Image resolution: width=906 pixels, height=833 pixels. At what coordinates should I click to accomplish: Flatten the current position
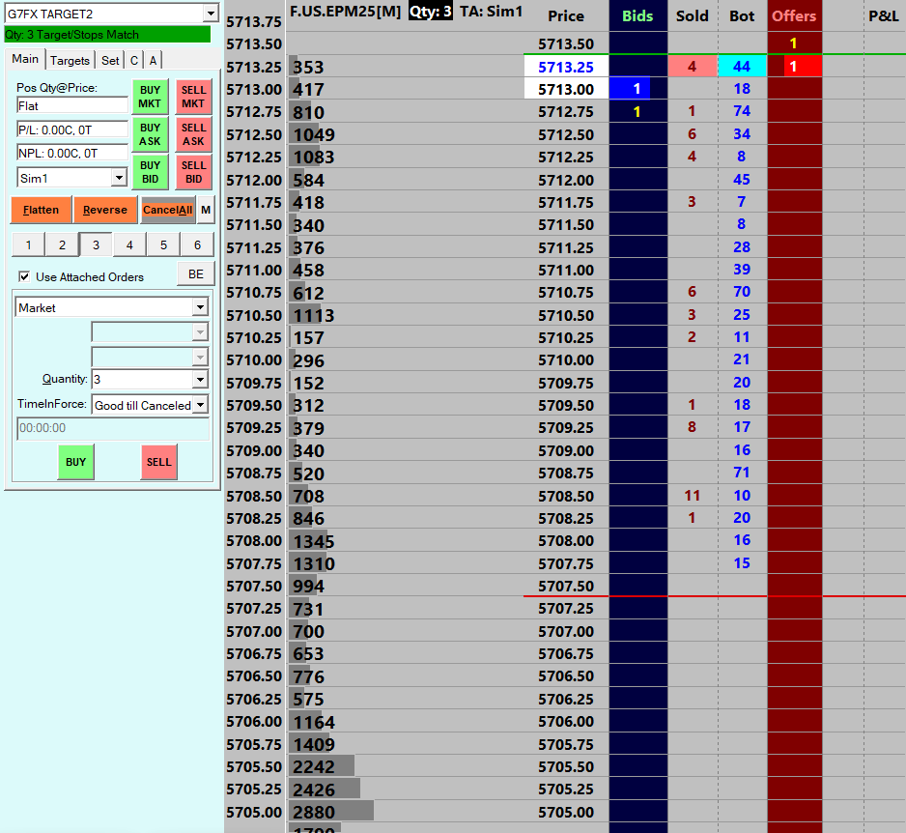coord(41,210)
